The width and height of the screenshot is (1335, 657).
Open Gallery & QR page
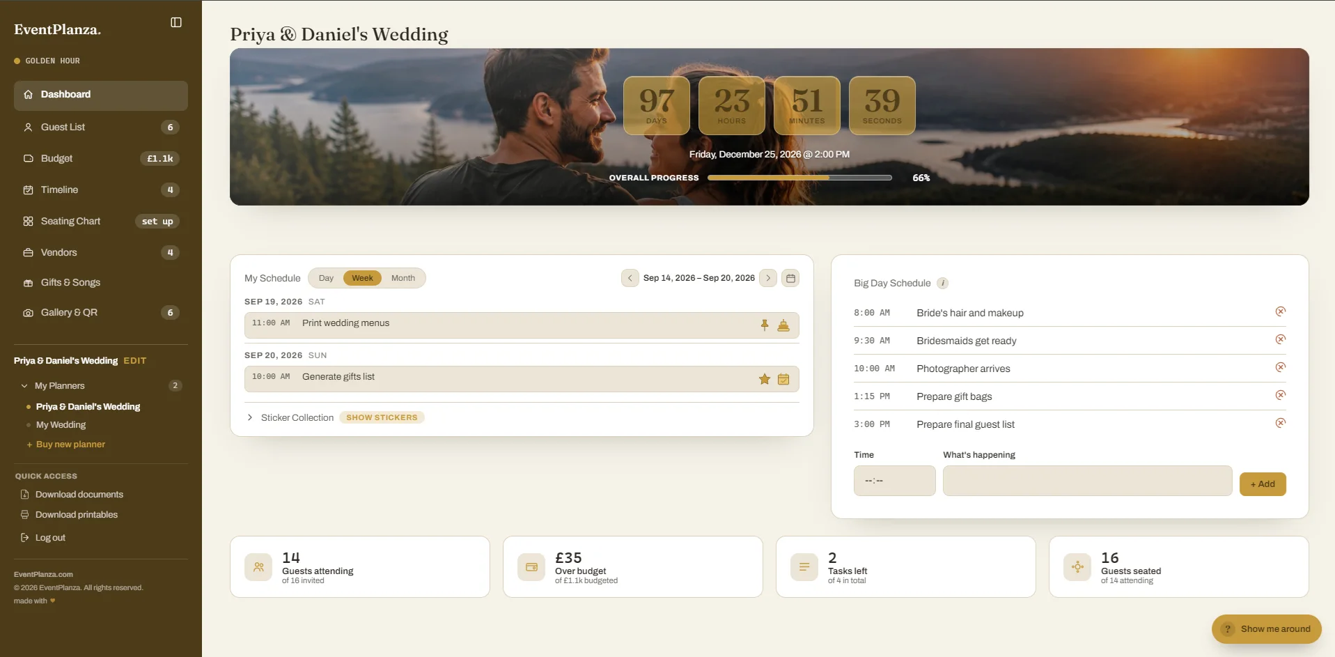[101, 312]
